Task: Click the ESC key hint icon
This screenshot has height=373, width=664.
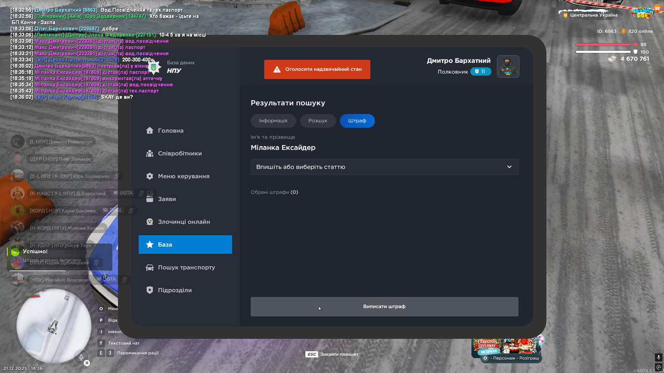Action: 311,354
